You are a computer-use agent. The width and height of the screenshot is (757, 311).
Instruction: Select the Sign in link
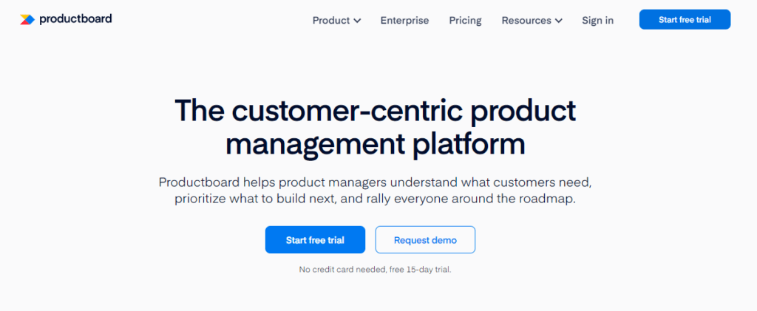(597, 21)
